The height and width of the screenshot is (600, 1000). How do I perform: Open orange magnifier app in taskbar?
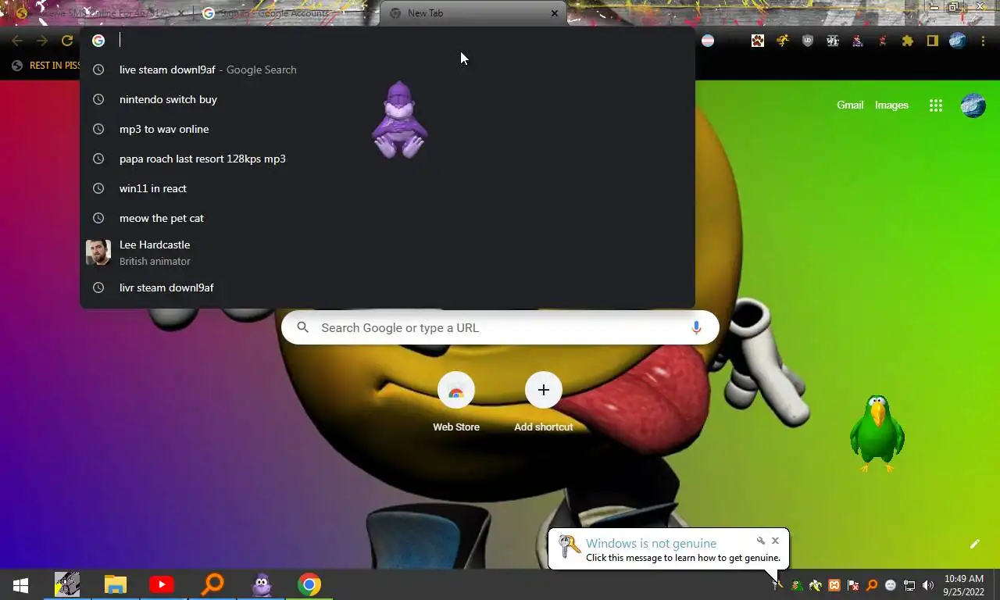point(212,584)
